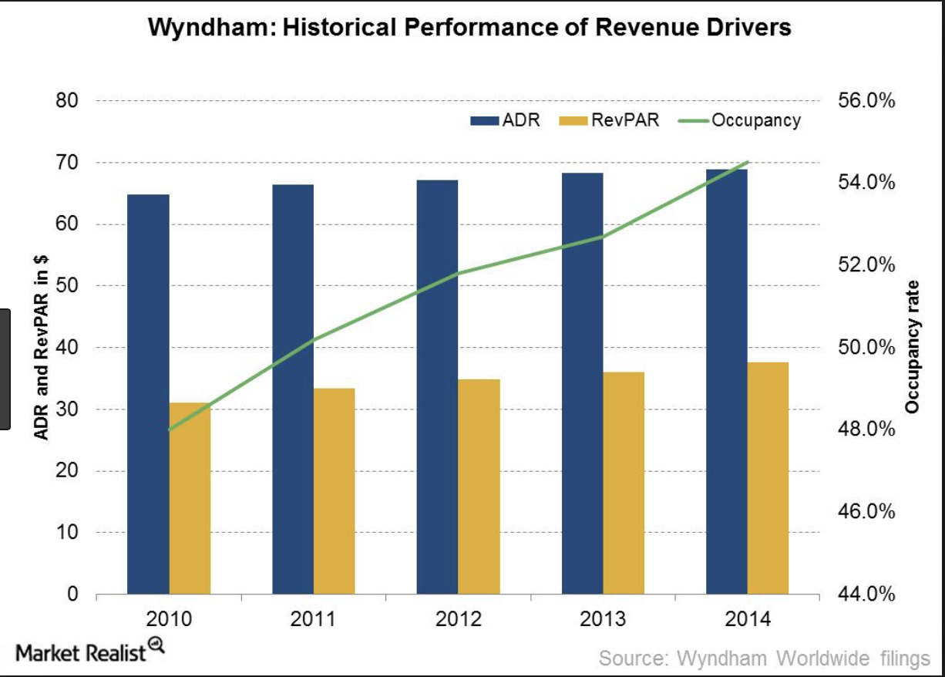This screenshot has width=945, height=677.
Task: Select the 2010 RevPAR gold bar
Action: point(190,497)
